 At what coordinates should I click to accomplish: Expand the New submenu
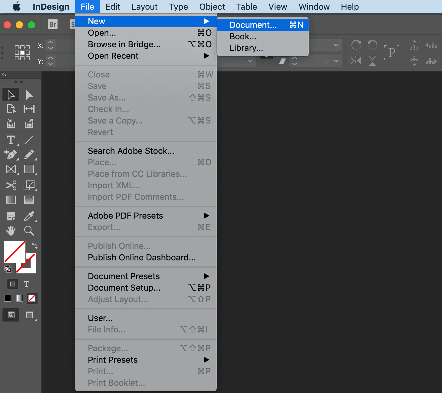(146, 21)
